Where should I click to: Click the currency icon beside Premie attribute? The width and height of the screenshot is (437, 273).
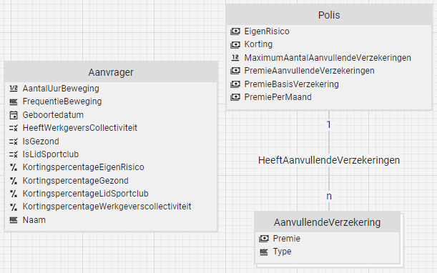pos(264,239)
